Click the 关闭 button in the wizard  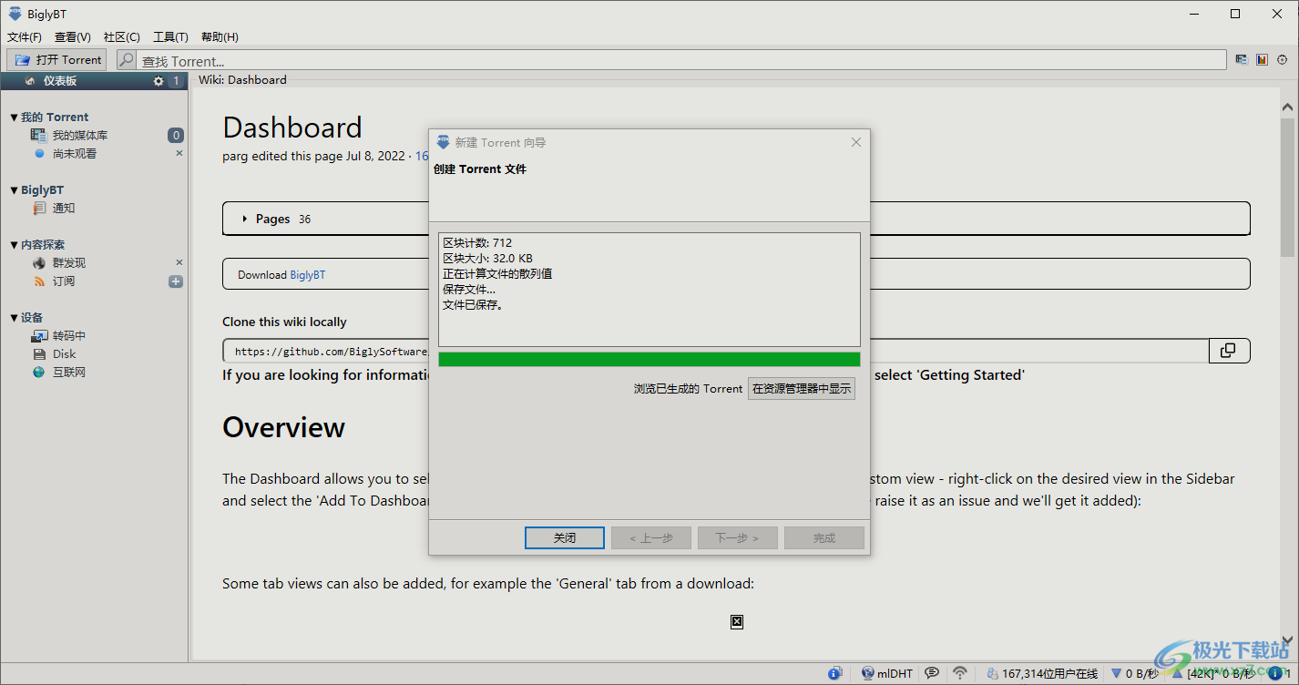tap(565, 538)
